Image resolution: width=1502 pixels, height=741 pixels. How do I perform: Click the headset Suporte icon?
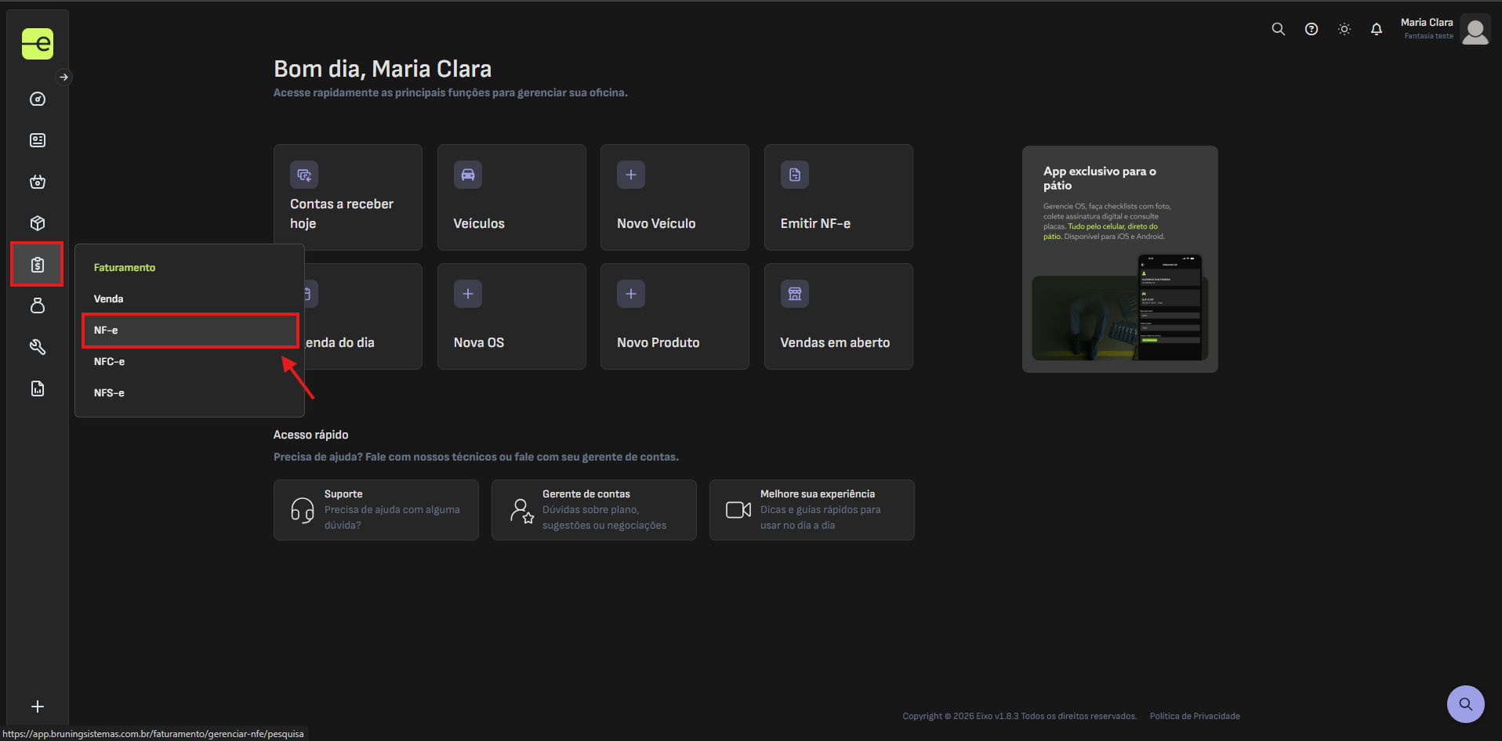[302, 510]
